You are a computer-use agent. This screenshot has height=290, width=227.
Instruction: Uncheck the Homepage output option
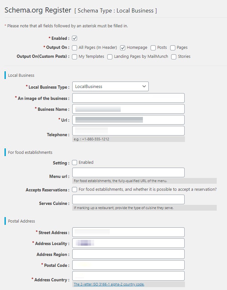click(123, 48)
